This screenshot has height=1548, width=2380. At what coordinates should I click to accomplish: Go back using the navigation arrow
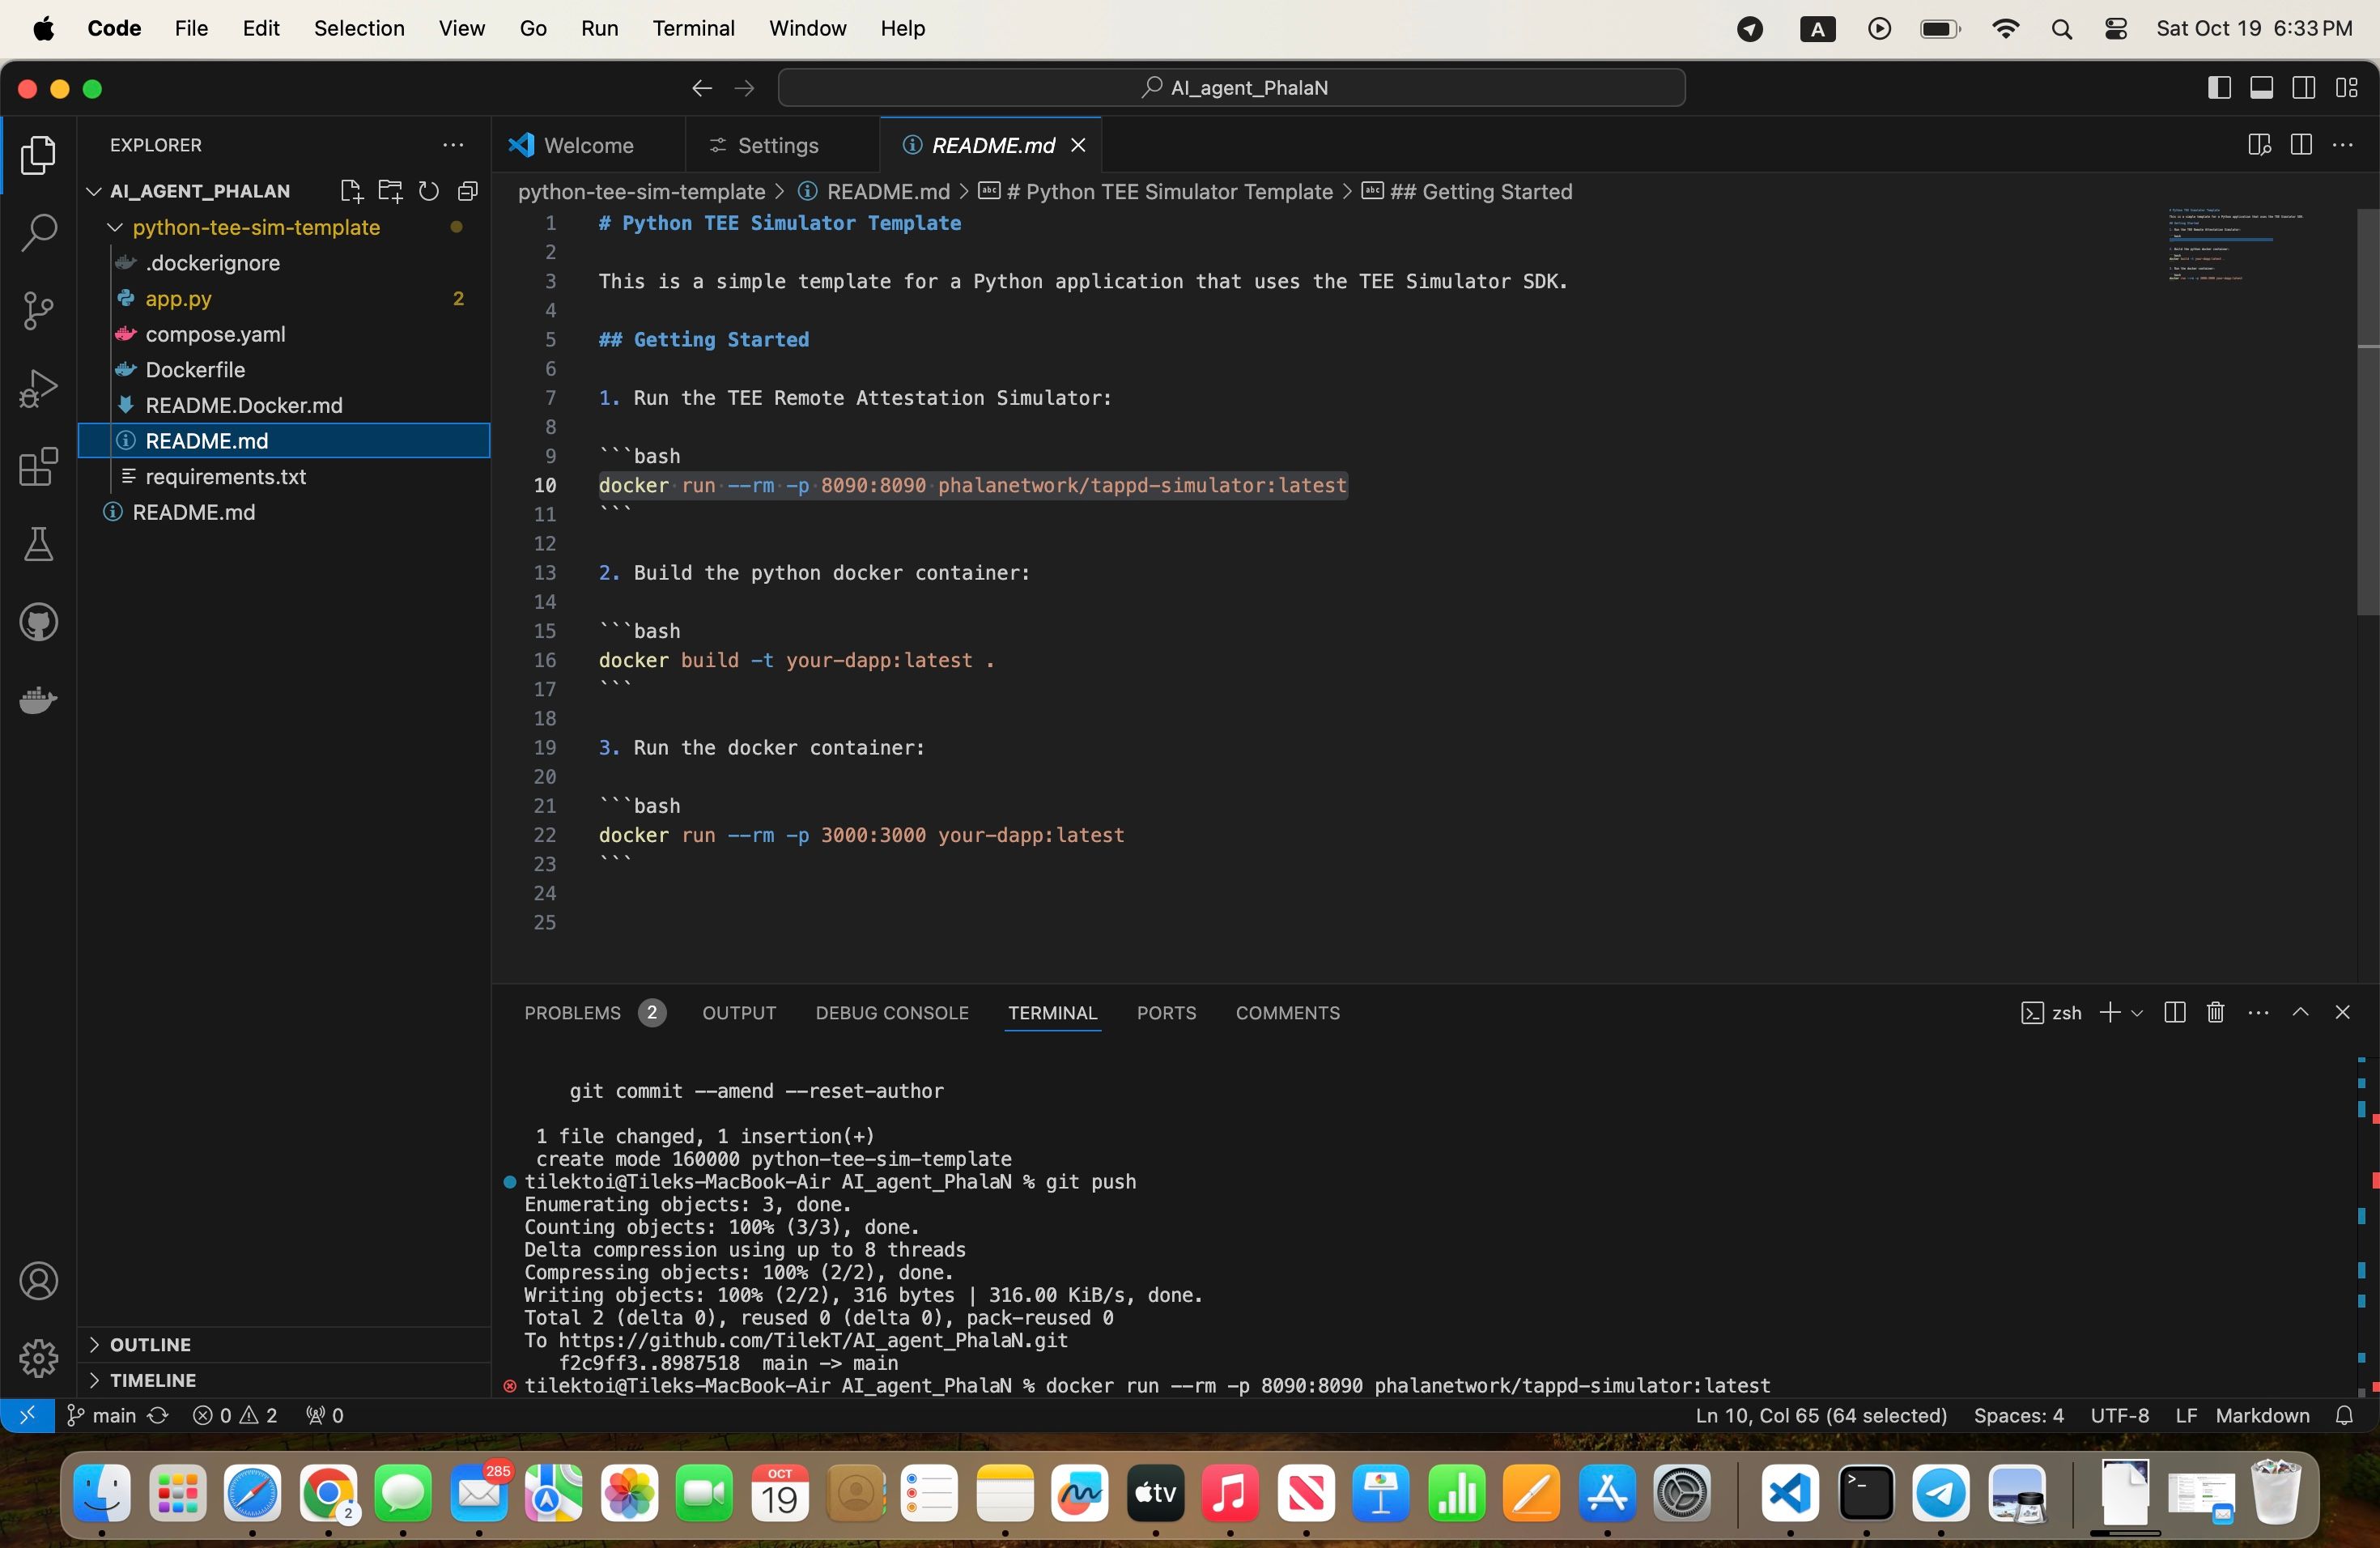click(x=702, y=88)
